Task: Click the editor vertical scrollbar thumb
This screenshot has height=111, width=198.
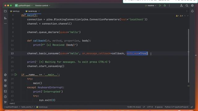Action: point(188,56)
